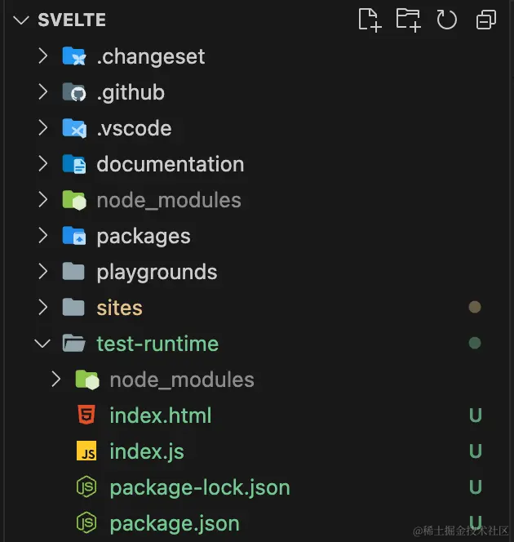Image resolution: width=514 pixels, height=542 pixels.
Task: Refresh the Explorer file tree
Action: pyautogui.click(x=446, y=20)
